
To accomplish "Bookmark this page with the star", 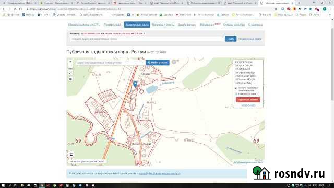I will [276, 9].
